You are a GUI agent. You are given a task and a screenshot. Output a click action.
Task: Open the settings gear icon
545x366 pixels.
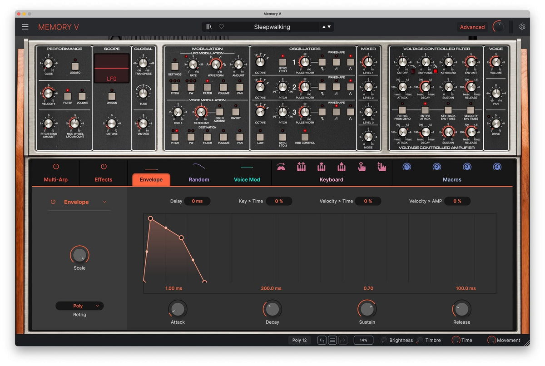(x=522, y=27)
